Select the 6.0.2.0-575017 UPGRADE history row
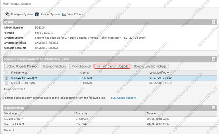 click(110, 119)
